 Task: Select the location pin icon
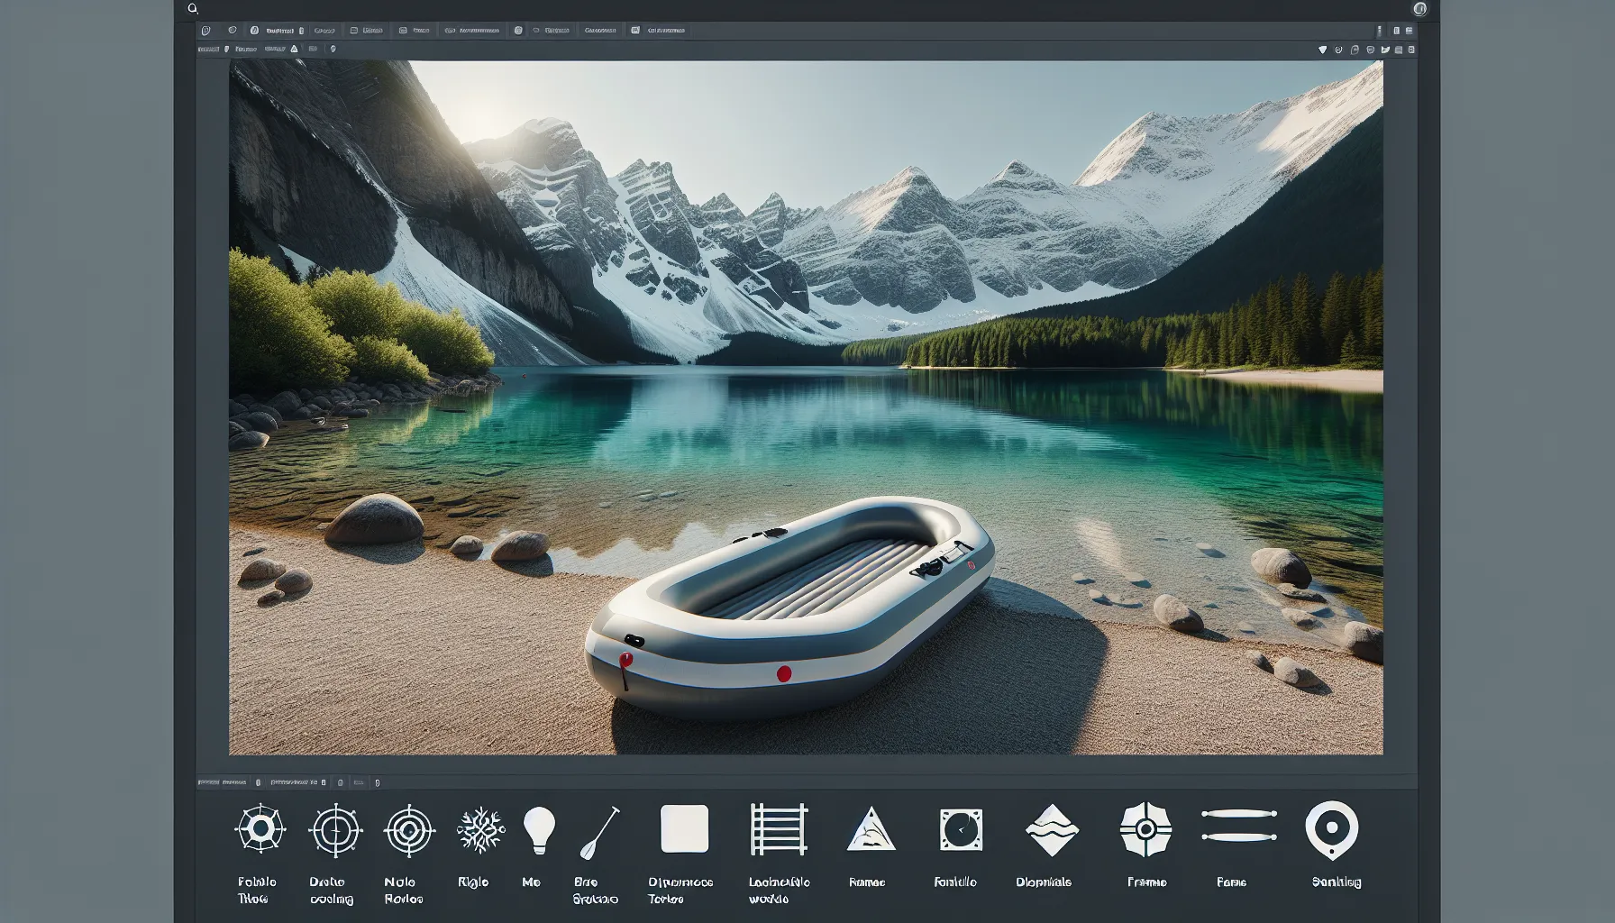click(1331, 829)
